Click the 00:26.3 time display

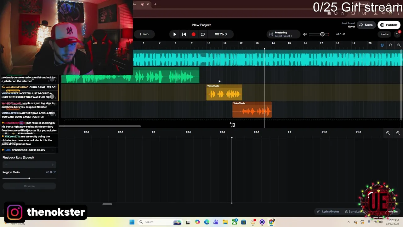[x=221, y=34]
